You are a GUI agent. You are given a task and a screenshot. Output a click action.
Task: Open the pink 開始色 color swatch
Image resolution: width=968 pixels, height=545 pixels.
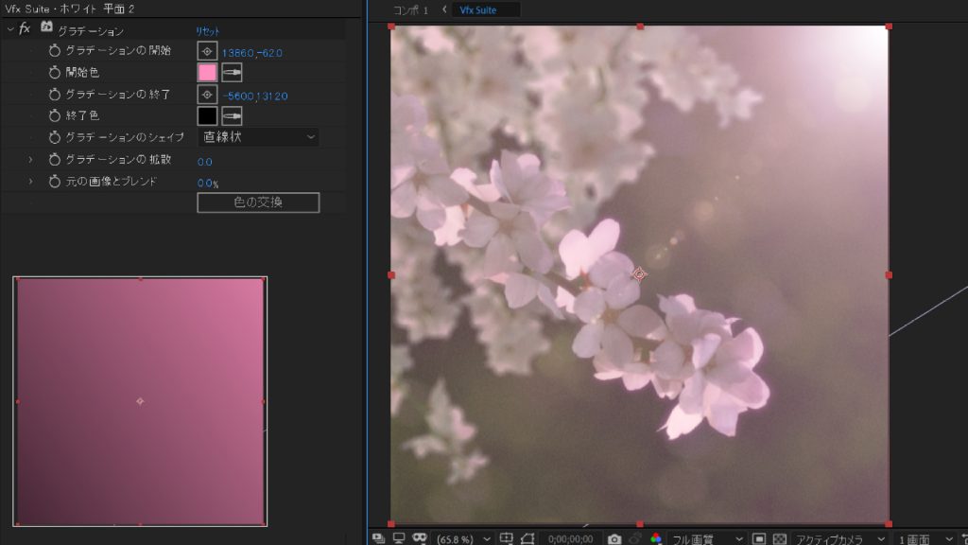[x=207, y=73]
